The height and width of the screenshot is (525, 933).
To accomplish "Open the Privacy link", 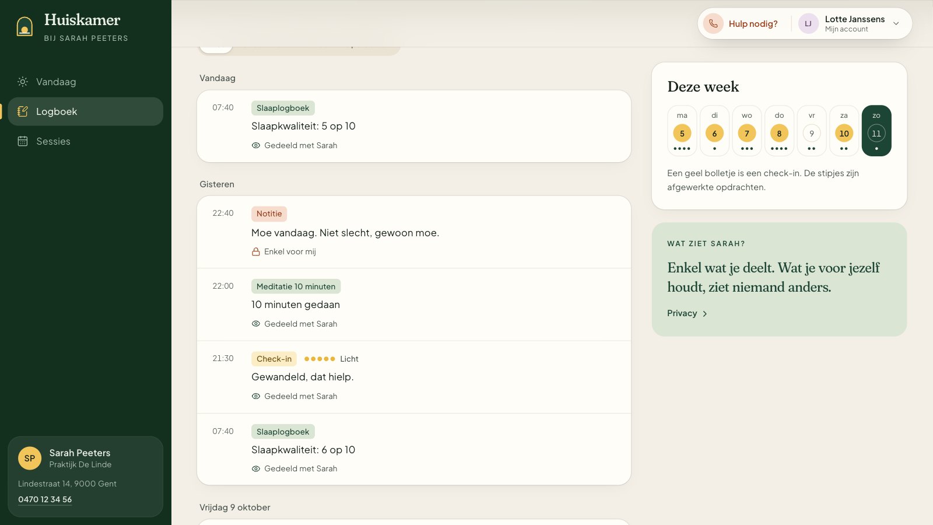I will [682, 313].
